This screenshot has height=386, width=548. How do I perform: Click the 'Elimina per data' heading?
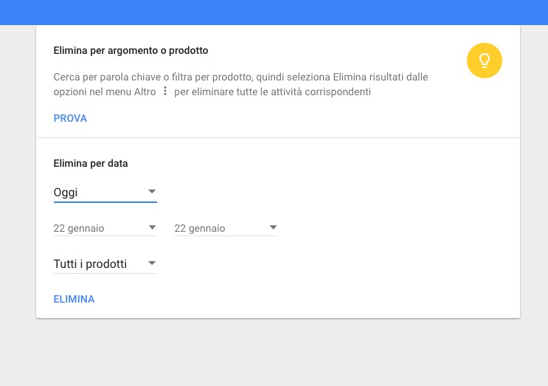(91, 163)
